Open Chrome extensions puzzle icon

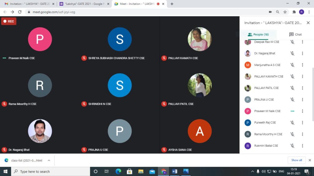tap(294, 12)
